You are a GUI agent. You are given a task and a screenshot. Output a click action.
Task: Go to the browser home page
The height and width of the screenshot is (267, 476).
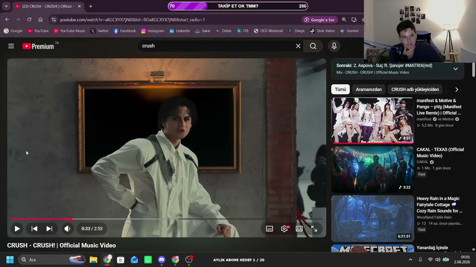coord(41,20)
